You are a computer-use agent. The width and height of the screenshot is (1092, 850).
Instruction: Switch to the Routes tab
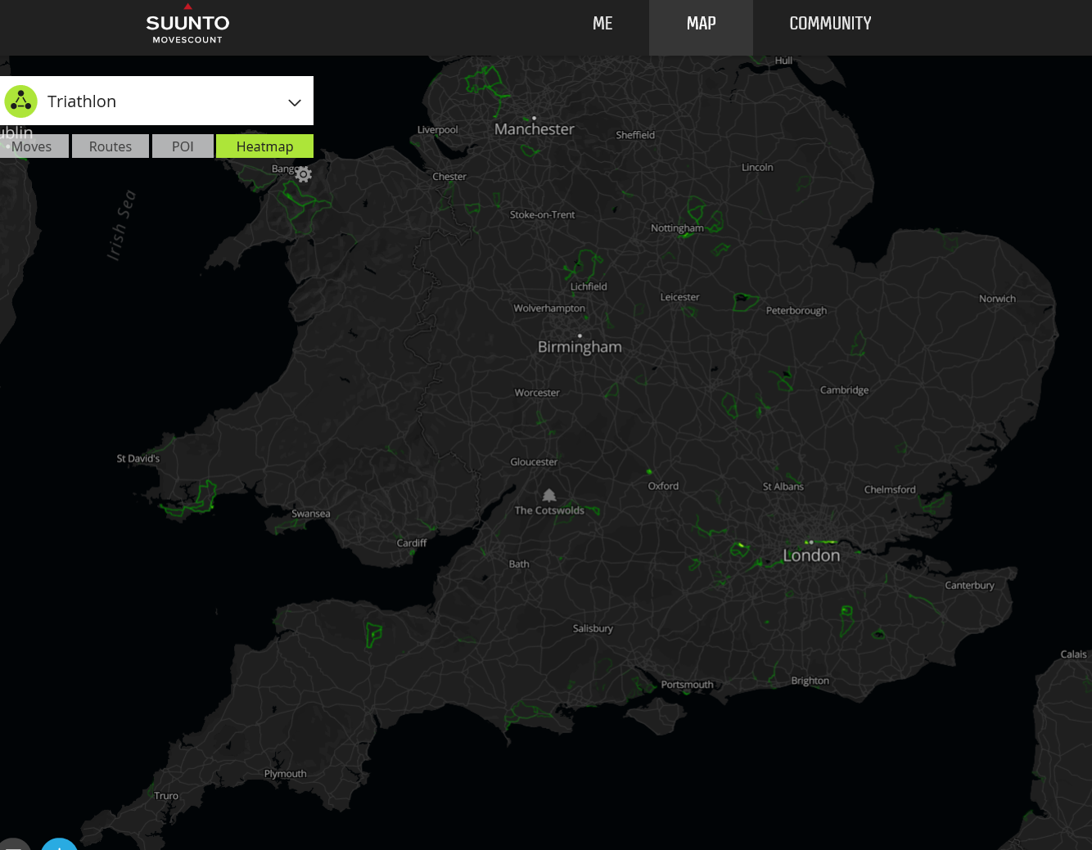pos(111,146)
